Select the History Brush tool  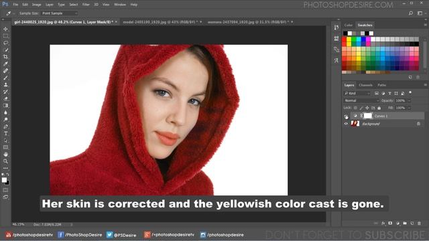coord(5,92)
